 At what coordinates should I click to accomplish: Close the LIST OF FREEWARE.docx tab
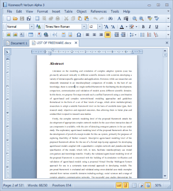click(76, 43)
